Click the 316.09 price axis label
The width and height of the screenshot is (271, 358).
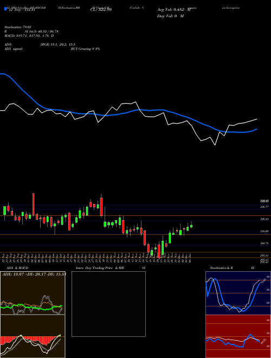[x=264, y=231]
